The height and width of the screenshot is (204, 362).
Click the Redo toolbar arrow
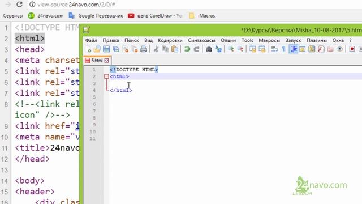[x=196, y=49]
